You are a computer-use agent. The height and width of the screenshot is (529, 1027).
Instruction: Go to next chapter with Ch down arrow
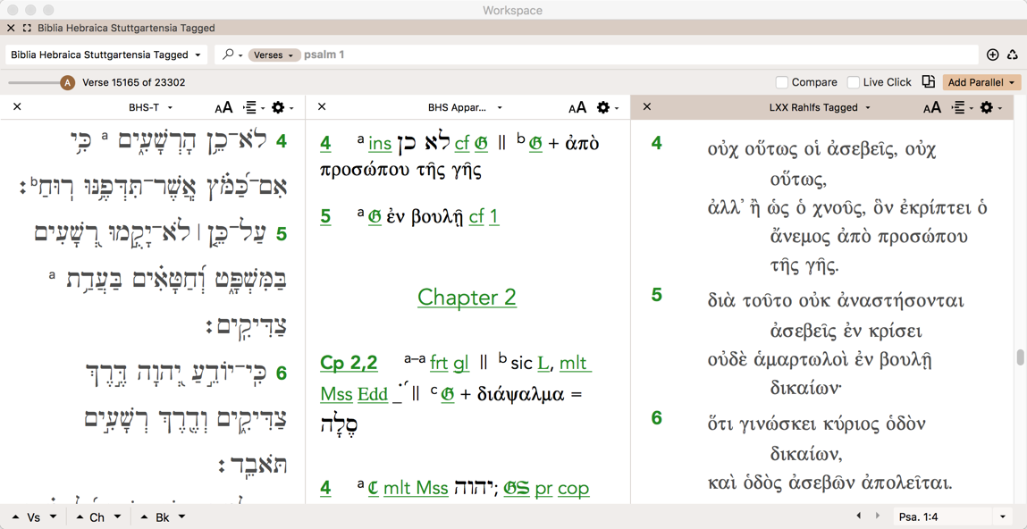point(117,517)
